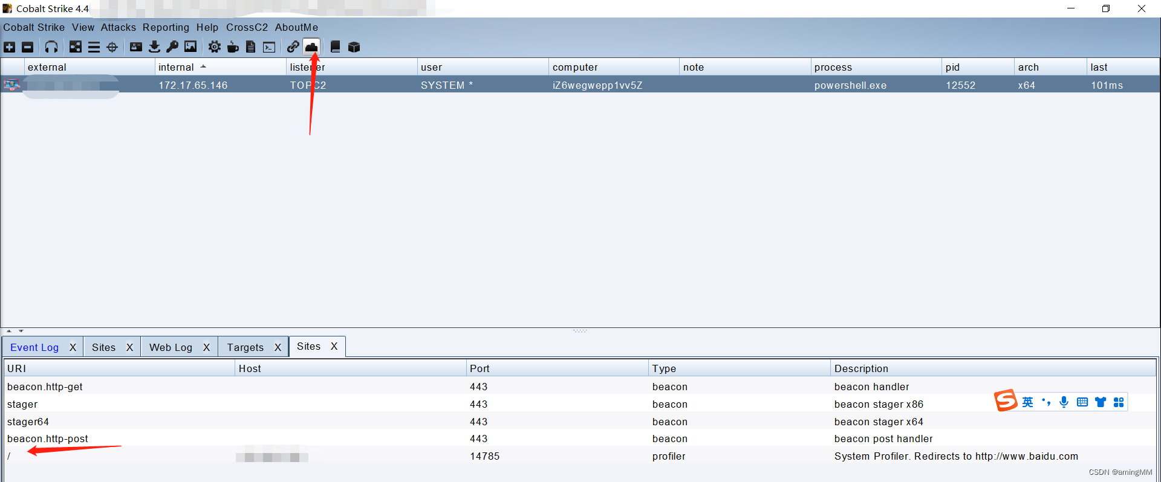Click the document Office macro icon
1161x482 pixels.
[251, 47]
